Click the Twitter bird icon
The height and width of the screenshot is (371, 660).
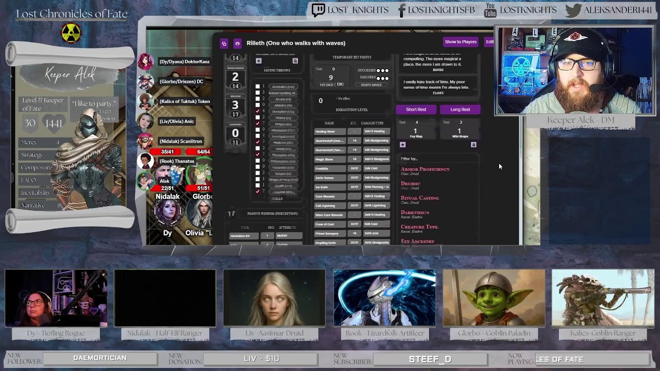point(573,10)
